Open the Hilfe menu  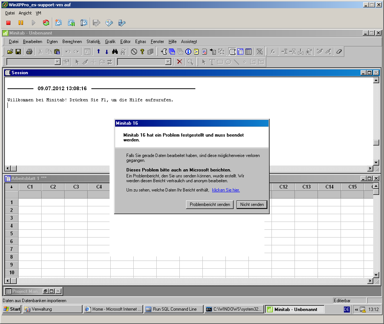click(172, 42)
